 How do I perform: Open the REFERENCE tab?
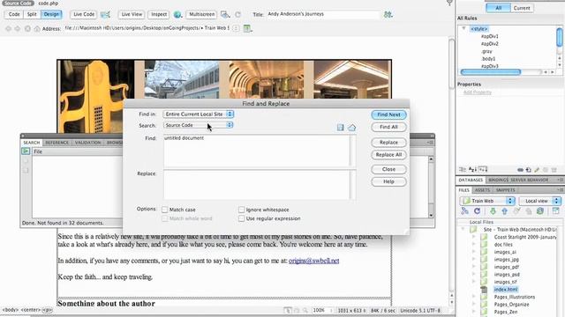click(56, 143)
